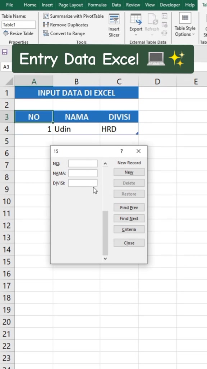Click the Resize Table icon
This screenshot has width=207, height=369.
click(x=6, y=34)
